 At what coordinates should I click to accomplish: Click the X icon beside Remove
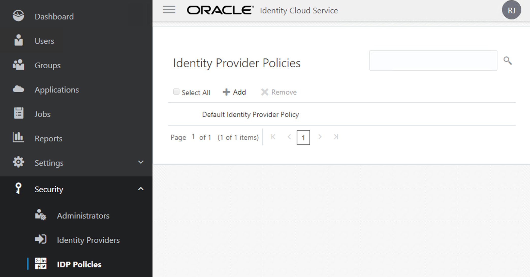coord(264,92)
